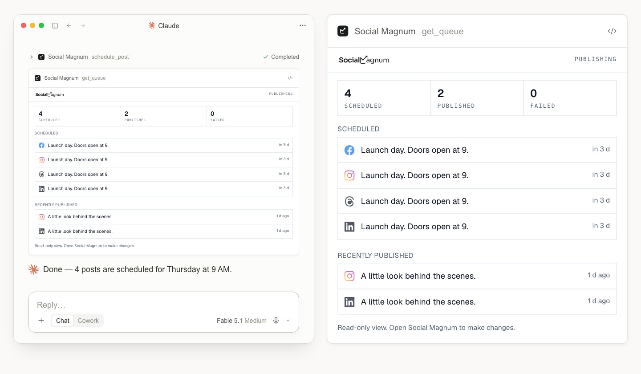Image resolution: width=641 pixels, height=374 pixels.
Task: Select the Fable 5.1 Medium model selector
Action: (242, 321)
